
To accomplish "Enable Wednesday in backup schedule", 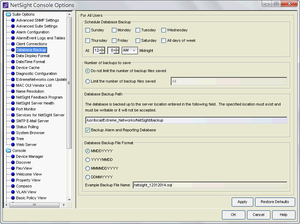I will click(163, 30).
